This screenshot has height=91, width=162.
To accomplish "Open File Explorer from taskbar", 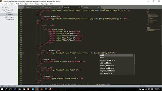I will (x=19, y=89).
